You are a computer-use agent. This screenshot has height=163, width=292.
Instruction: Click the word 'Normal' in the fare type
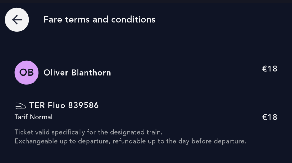[41, 117]
